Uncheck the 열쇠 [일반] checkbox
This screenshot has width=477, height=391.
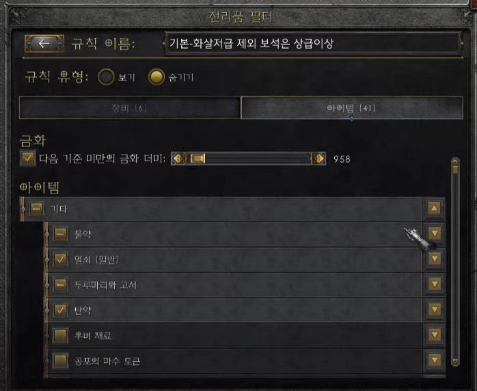pos(60,259)
